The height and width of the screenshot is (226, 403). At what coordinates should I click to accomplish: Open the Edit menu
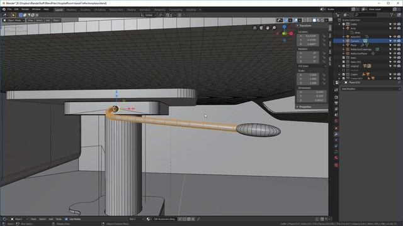(x=16, y=9)
